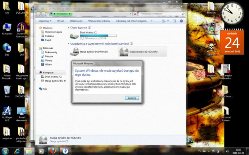The height and width of the screenshot is (155, 249).
Task: Open the Organizuj dropdown menu
Action: [x=45, y=21]
